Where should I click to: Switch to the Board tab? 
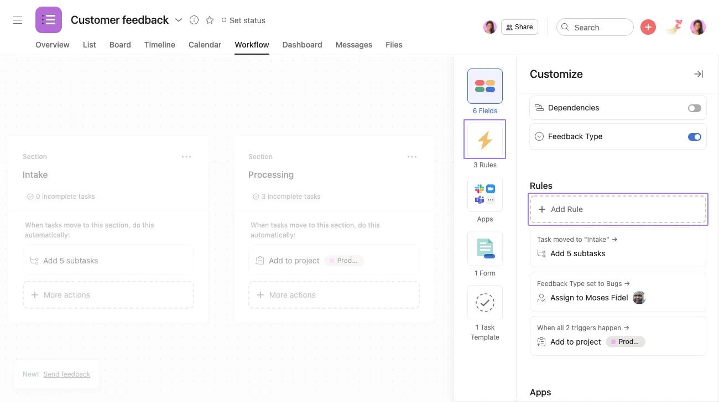(x=120, y=45)
